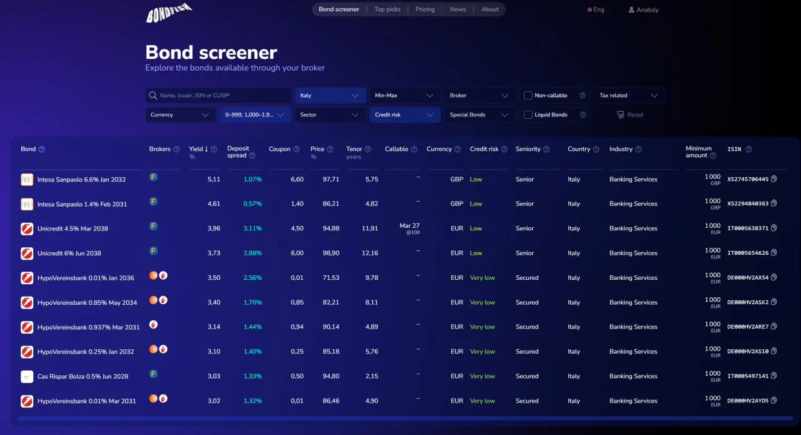Viewport: 801px width, 435px height.
Task: Click broker icon for Intesa Sanpaolo 6.6% bond
Action: pyautogui.click(x=153, y=177)
